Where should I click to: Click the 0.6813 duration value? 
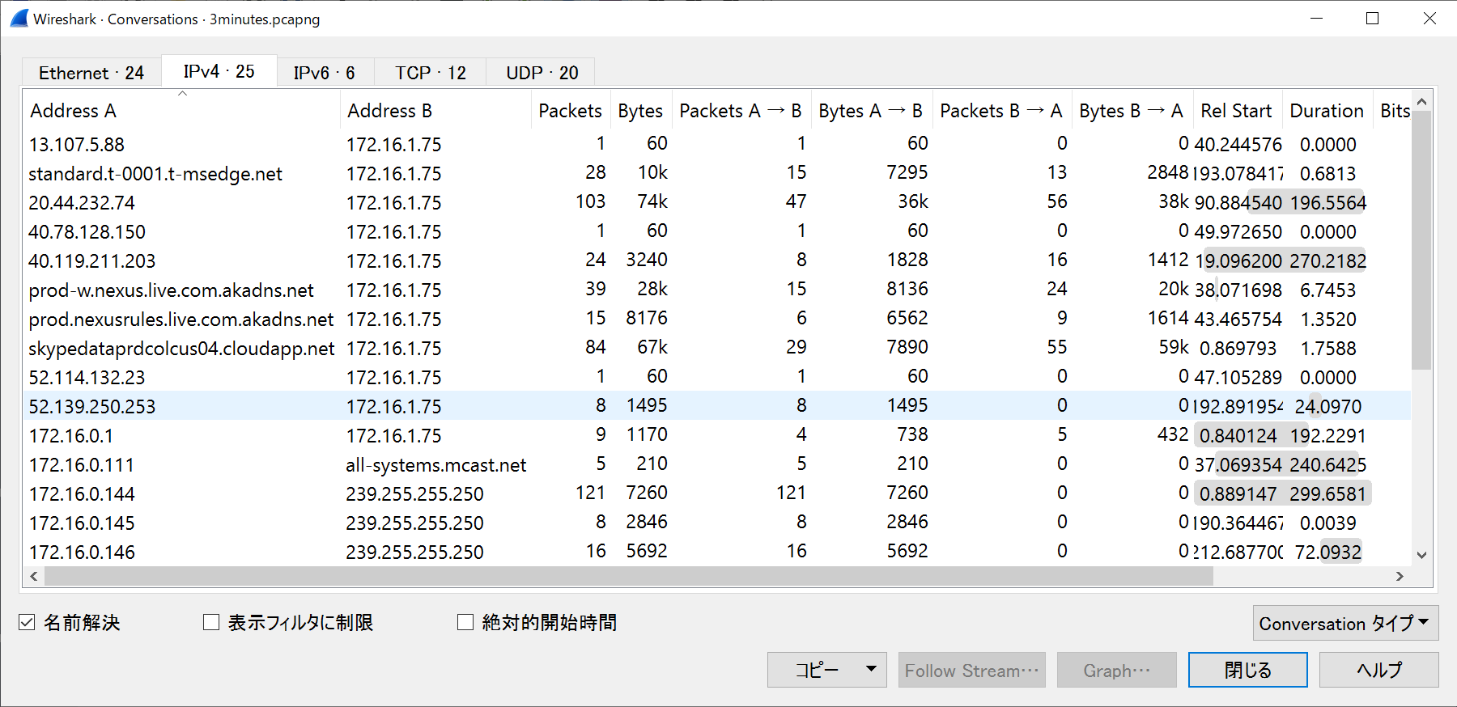pyautogui.click(x=1327, y=174)
